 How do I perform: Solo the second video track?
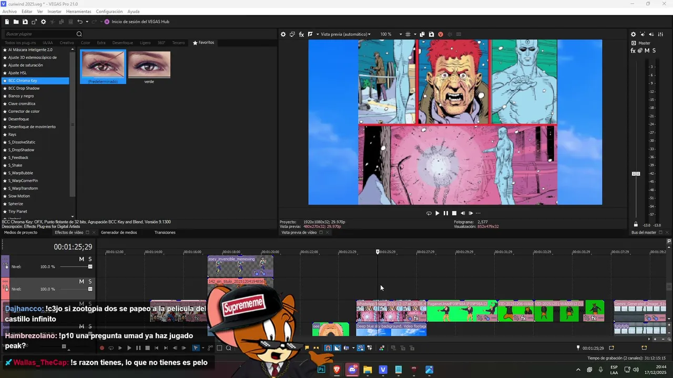90,282
